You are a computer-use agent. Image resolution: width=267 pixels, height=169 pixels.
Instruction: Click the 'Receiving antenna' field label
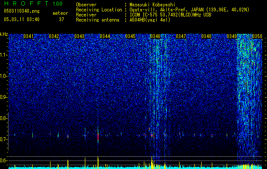click(98, 20)
